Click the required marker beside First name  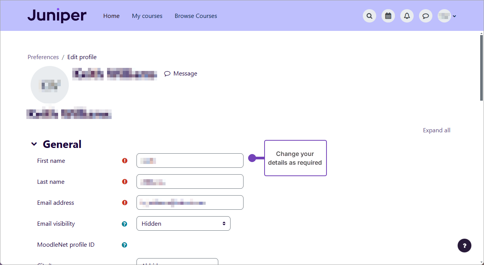point(125,161)
